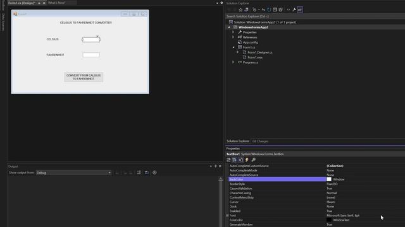The height and width of the screenshot is (227, 405).
Task: Select the BorderStyle property row
Action: 316,184
